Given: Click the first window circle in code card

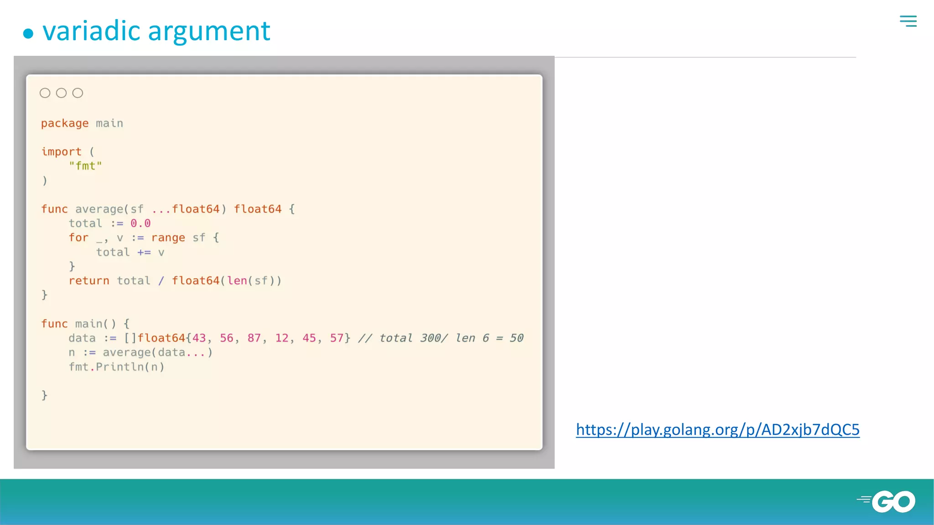Looking at the screenshot, I should pyautogui.click(x=45, y=93).
